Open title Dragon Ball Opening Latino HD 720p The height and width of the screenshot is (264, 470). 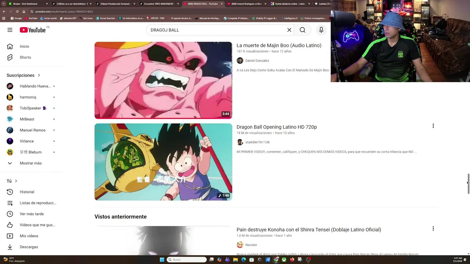click(276, 127)
